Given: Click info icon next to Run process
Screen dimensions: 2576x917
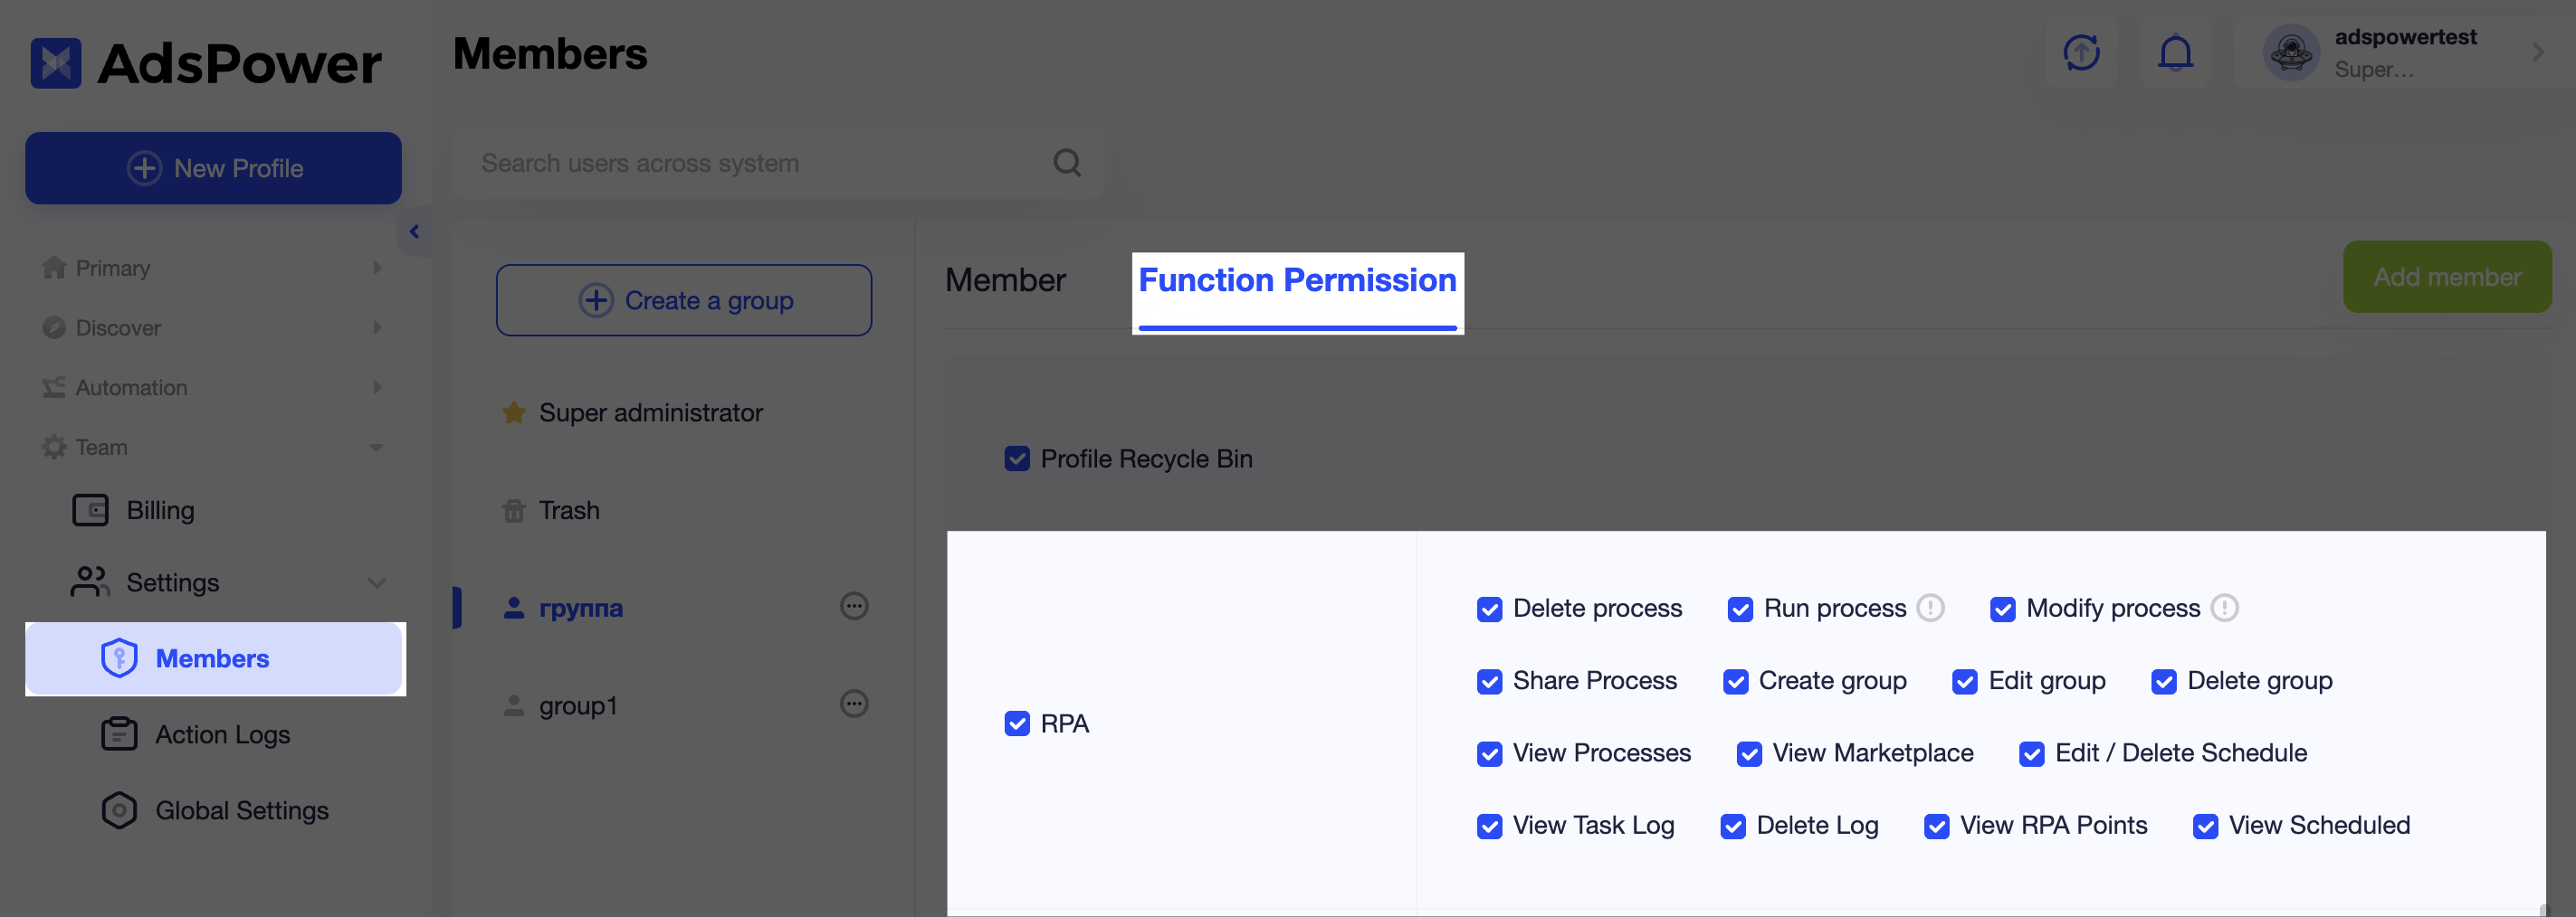Looking at the screenshot, I should click(x=1930, y=609).
